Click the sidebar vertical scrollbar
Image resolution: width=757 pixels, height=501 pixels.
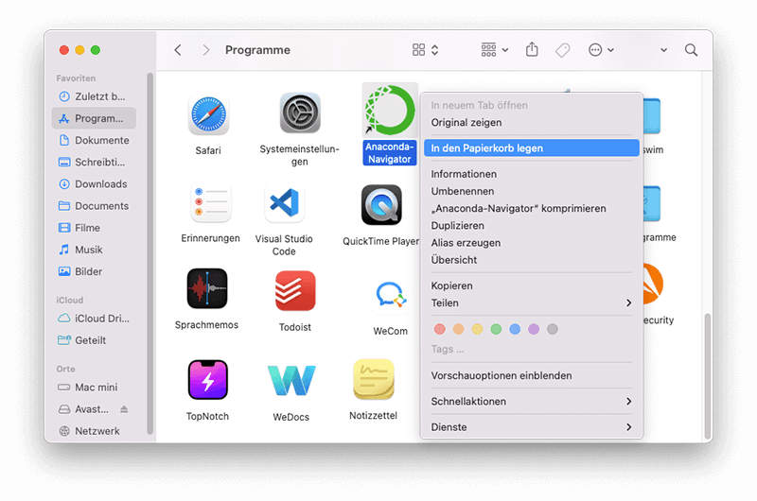[x=150, y=253]
